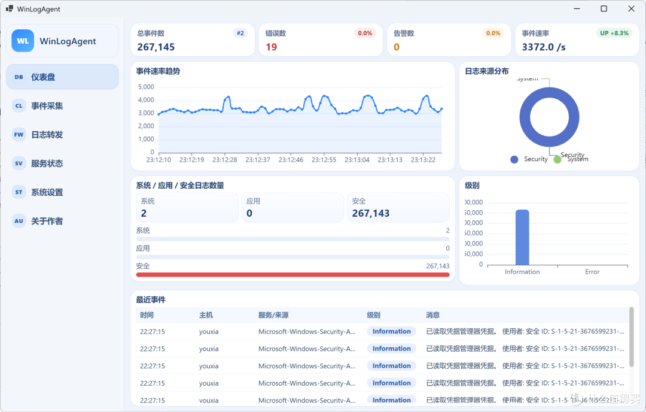Click the SV icon beside 服务状态

19,163
